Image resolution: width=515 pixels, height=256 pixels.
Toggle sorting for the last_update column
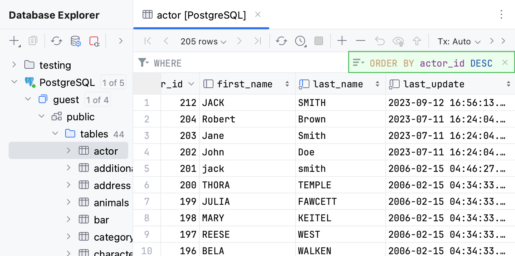click(x=508, y=84)
